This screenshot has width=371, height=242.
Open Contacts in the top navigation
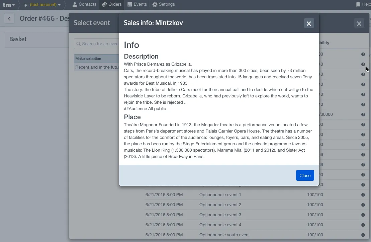coord(84,4)
